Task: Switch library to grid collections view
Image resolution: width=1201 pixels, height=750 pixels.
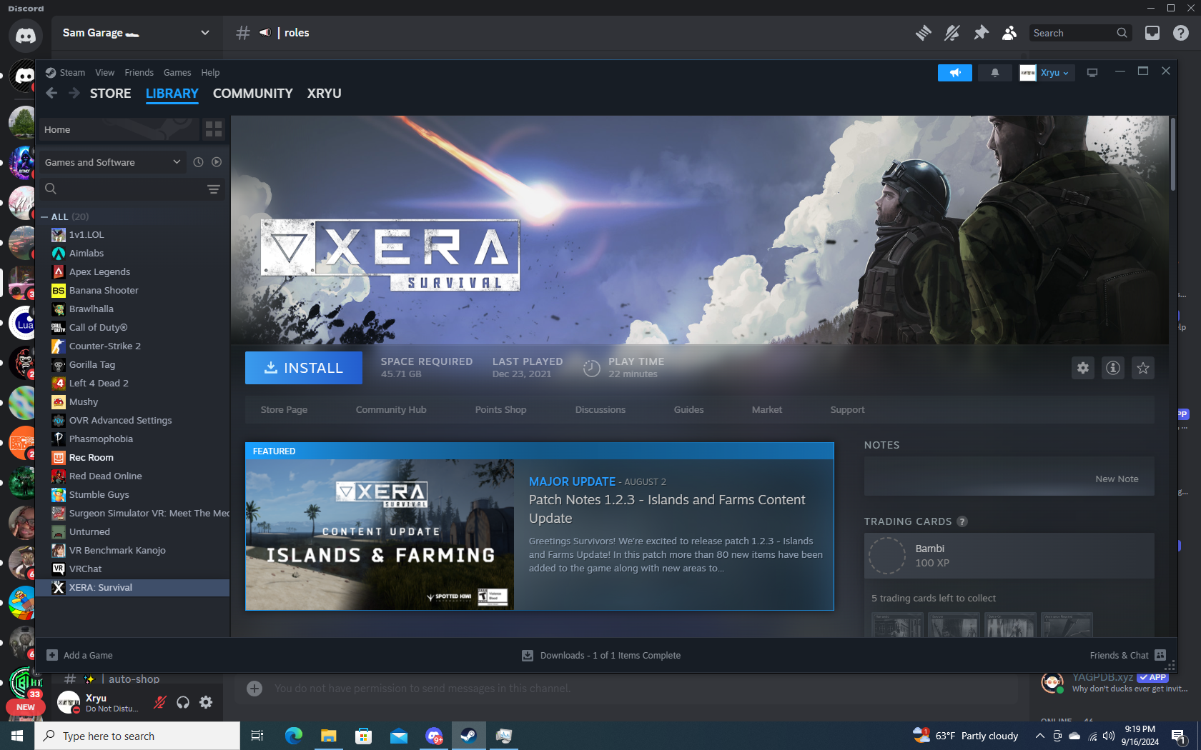Action: (x=214, y=129)
